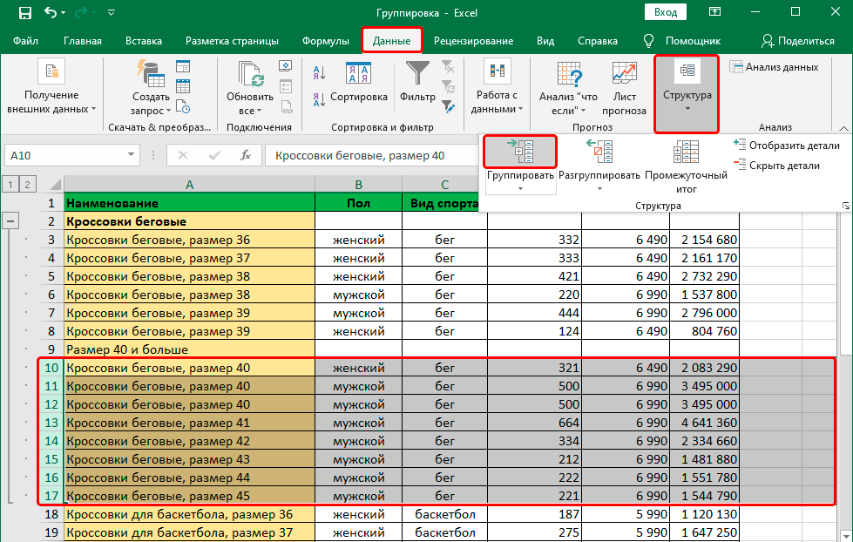This screenshot has height=542, width=853.
Task: Click the Save icon in the title bar
Action: (x=24, y=13)
